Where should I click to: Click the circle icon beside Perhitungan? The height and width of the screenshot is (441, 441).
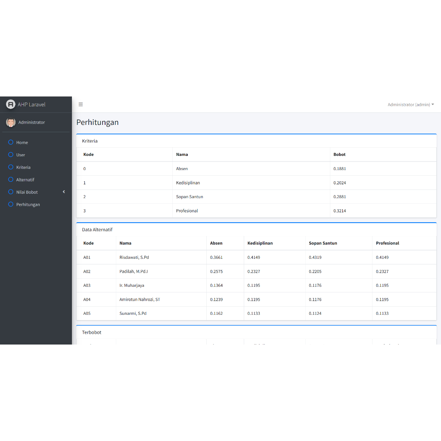point(11,205)
